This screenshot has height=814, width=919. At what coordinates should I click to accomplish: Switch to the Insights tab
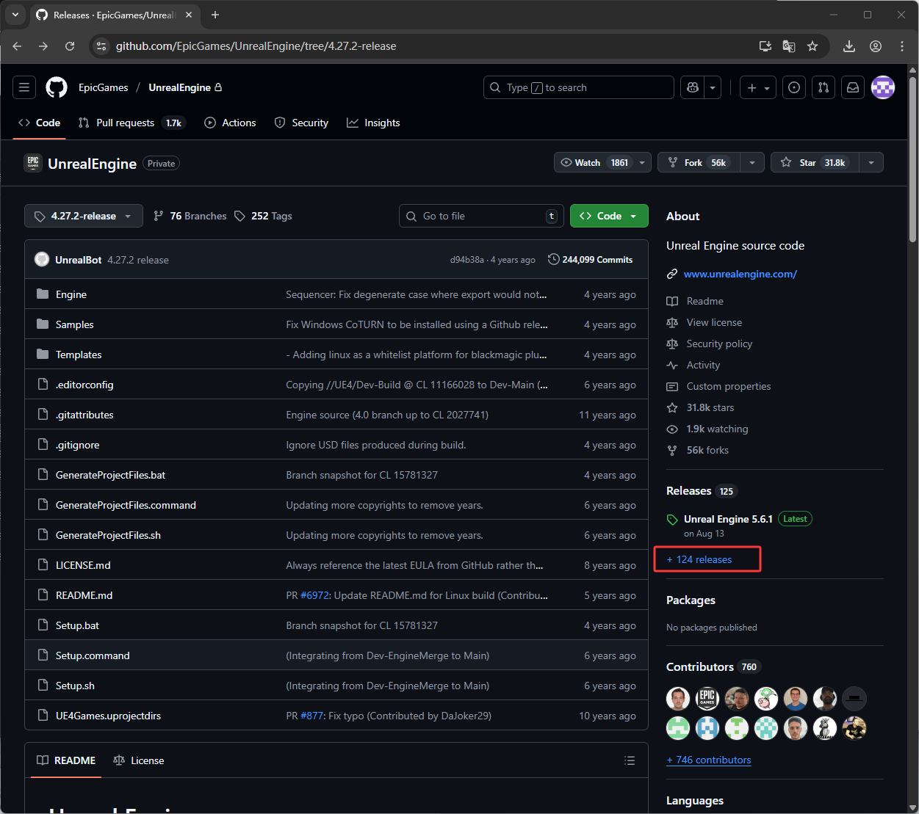374,123
